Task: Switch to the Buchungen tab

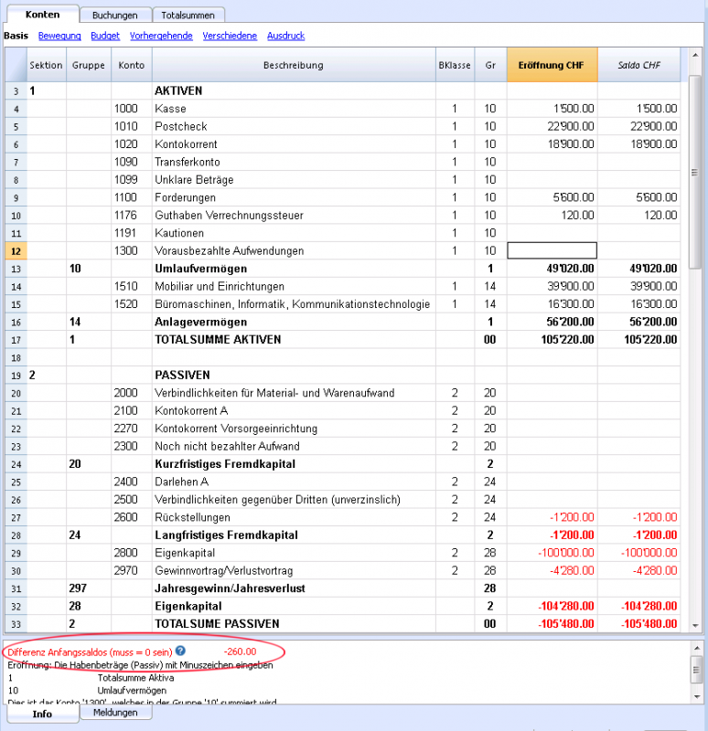Action: [x=115, y=16]
